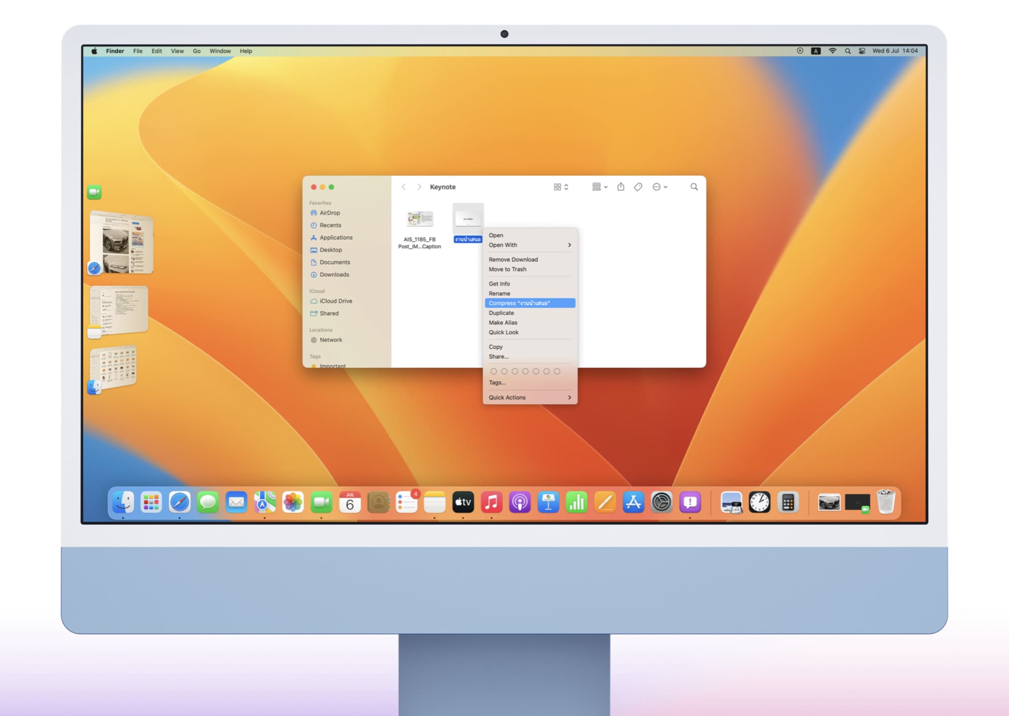
Task: Select the AIS_1185_FB Post file thumbnail
Action: (x=420, y=219)
